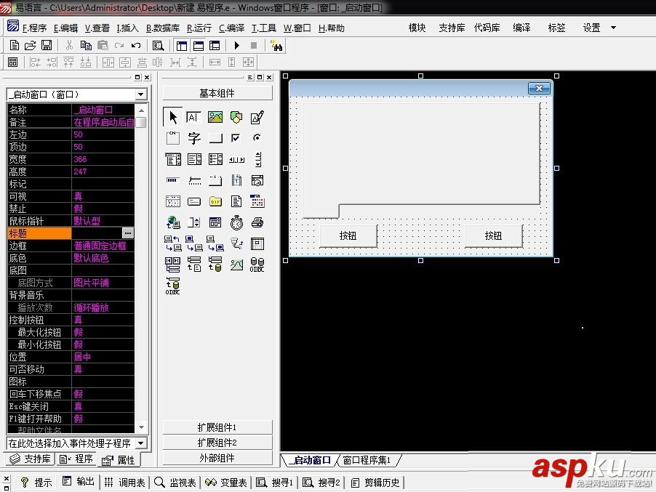Collapse the 基本组件 group header

(x=217, y=93)
